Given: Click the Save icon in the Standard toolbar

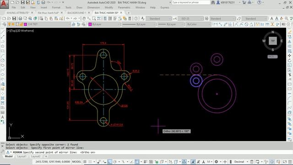Looking at the screenshot, I should tap(14, 18).
